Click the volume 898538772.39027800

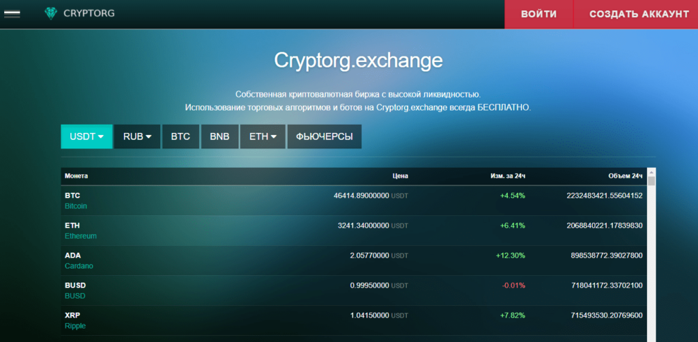(607, 255)
